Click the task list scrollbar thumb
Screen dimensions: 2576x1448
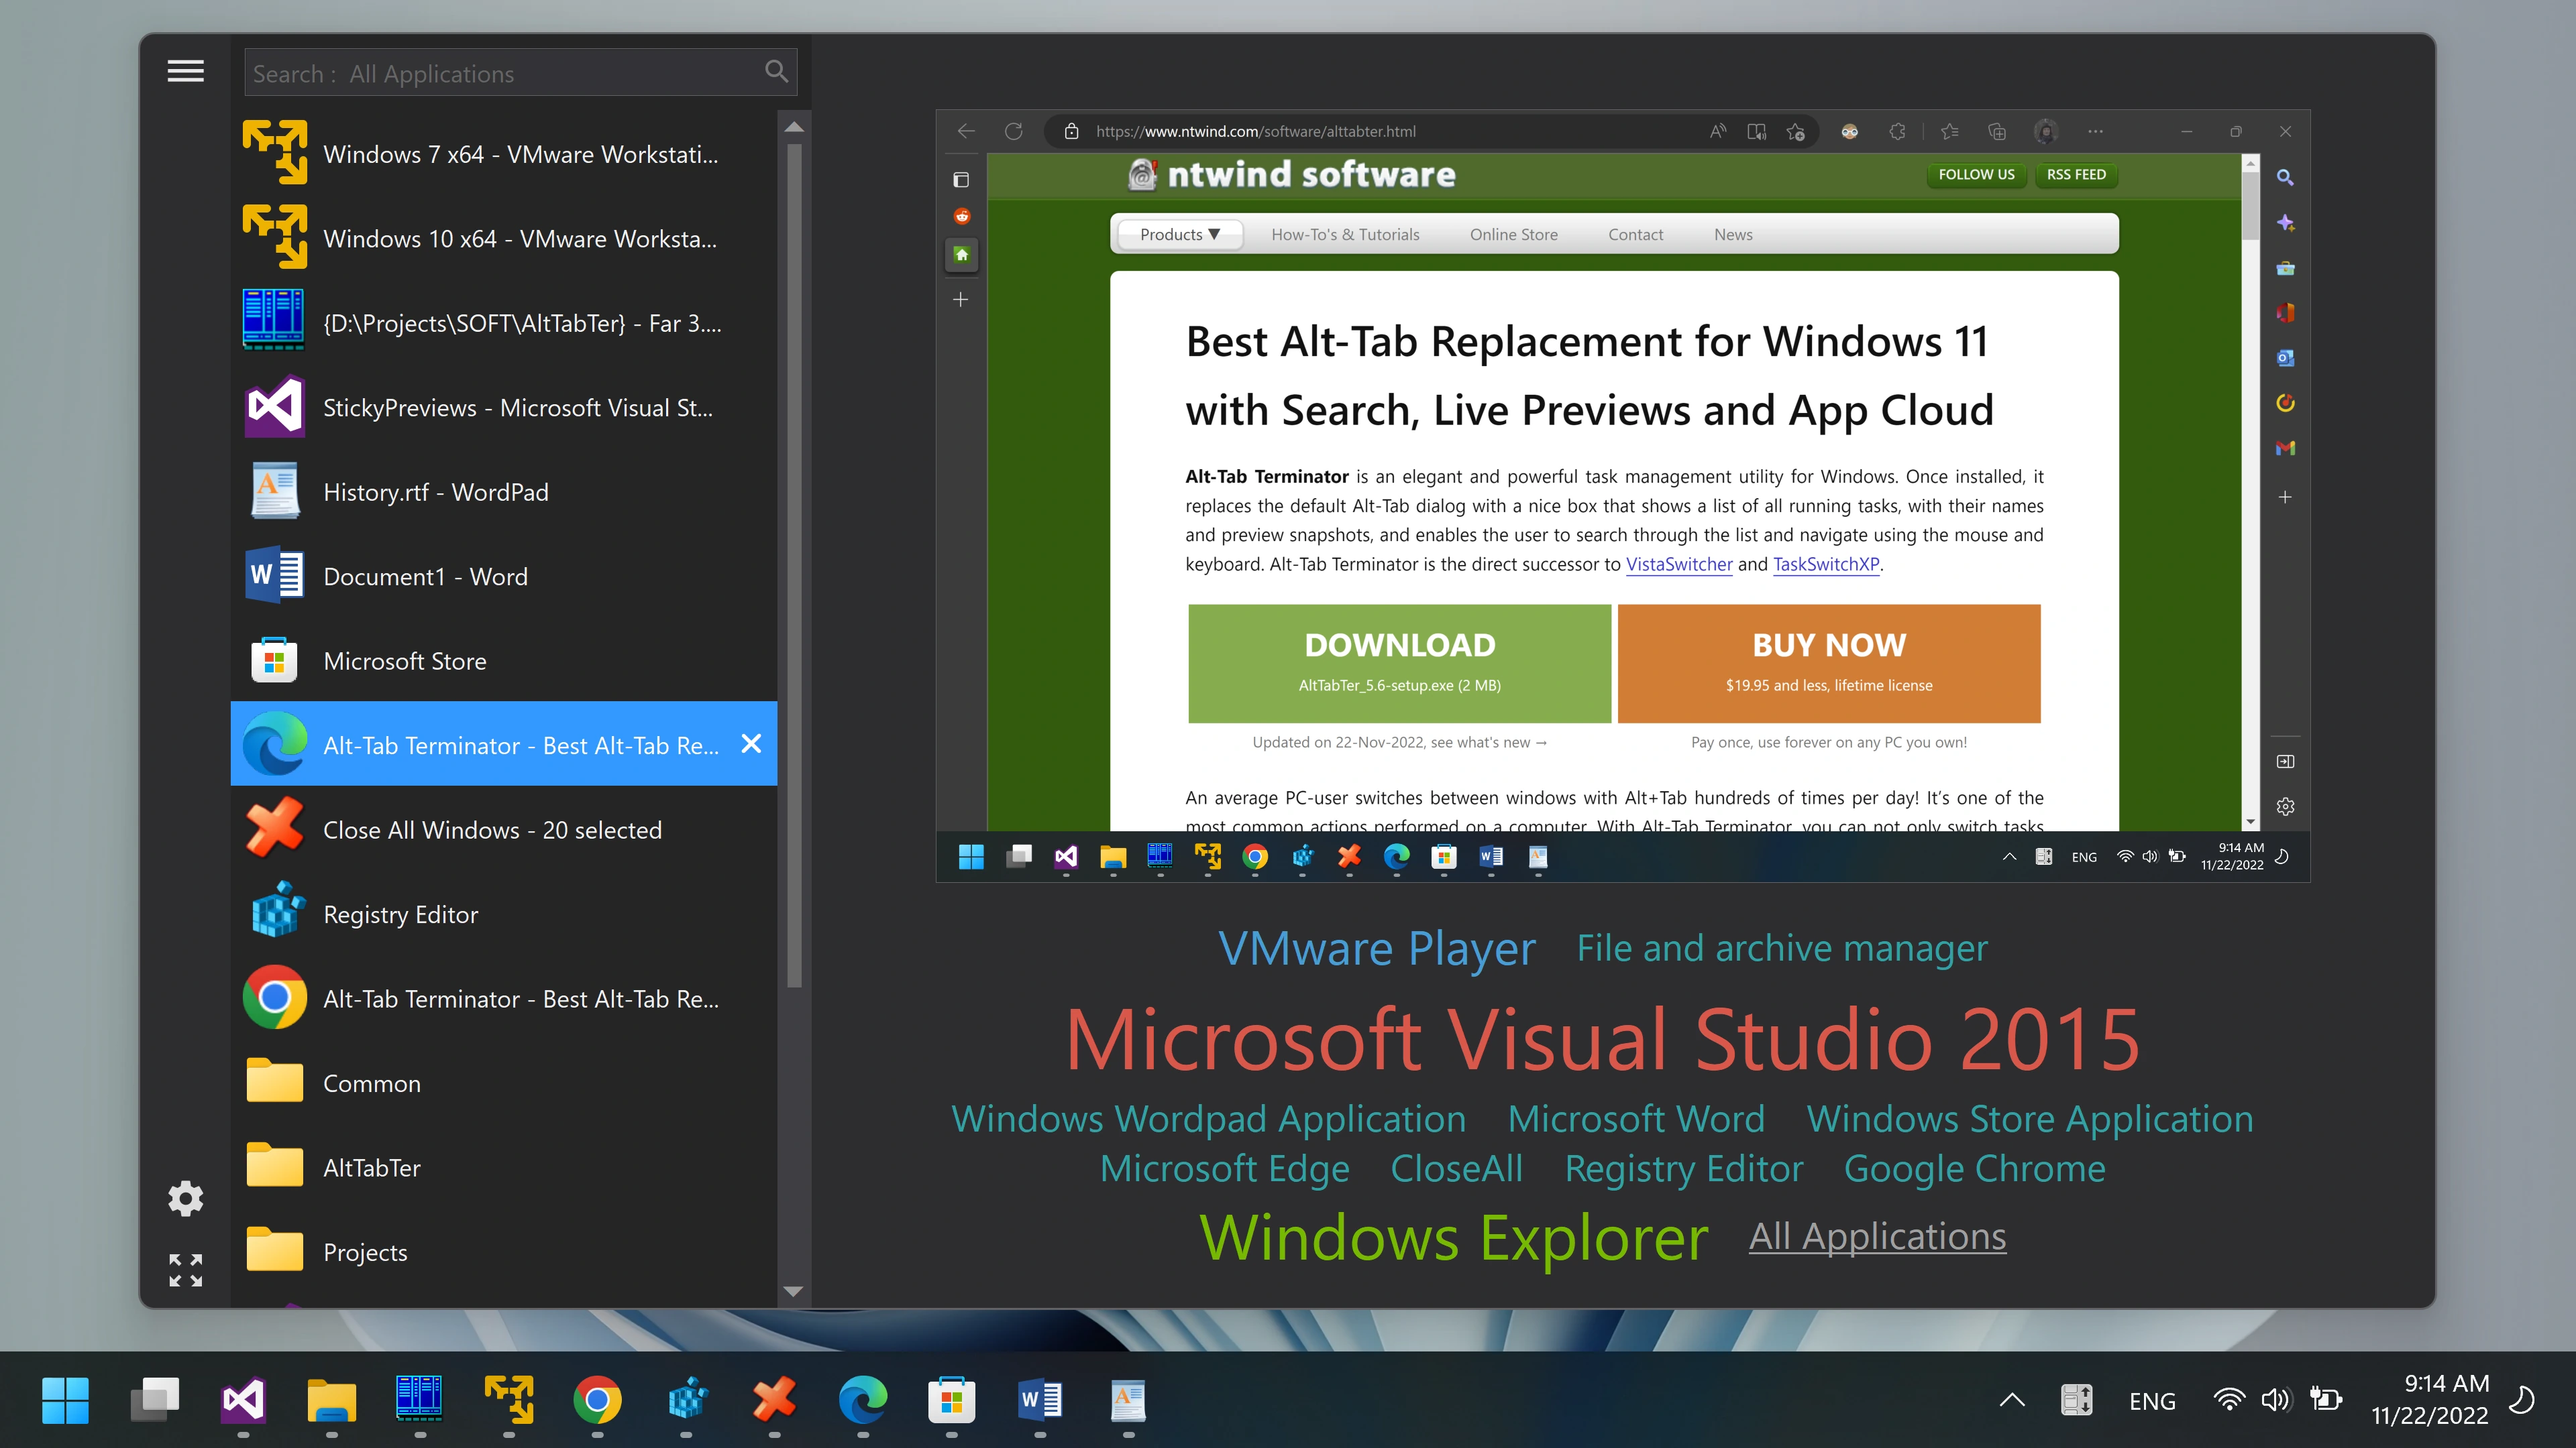(x=794, y=564)
